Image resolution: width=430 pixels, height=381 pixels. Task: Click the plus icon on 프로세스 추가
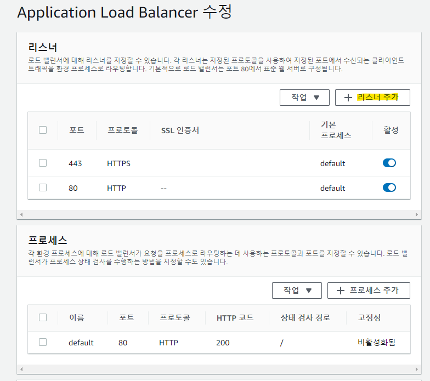(x=340, y=291)
